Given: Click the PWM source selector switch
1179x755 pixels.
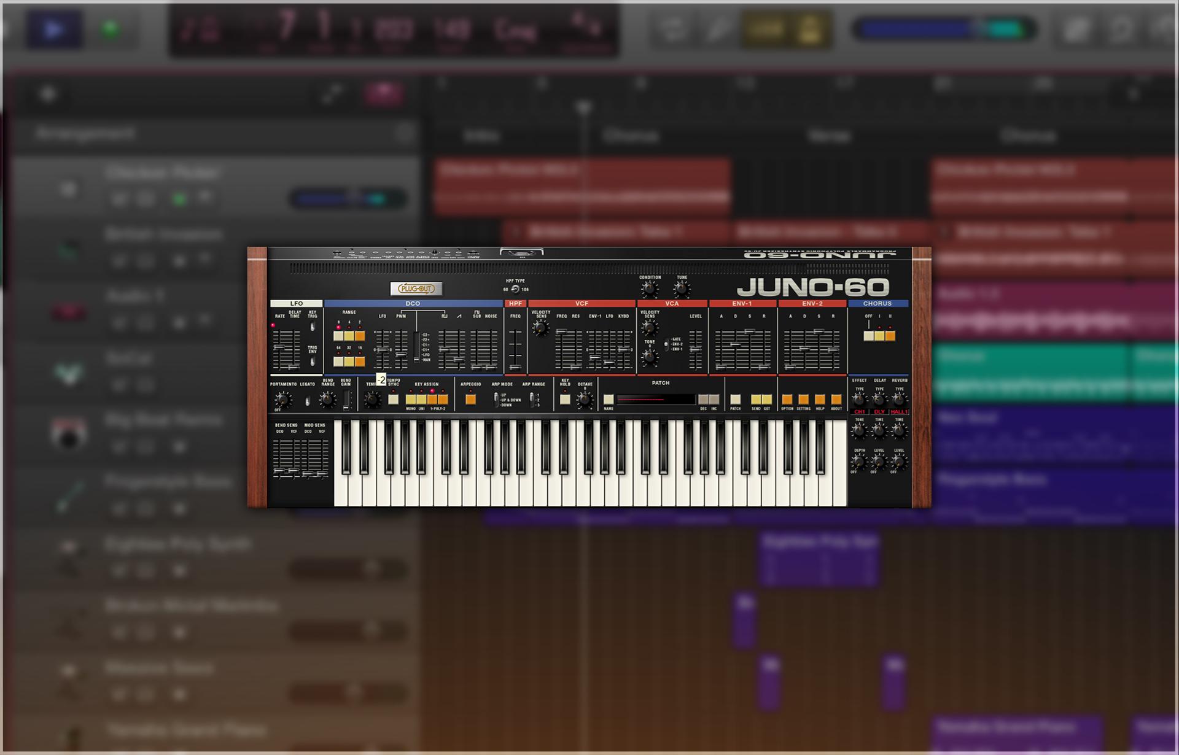Looking at the screenshot, I should click(417, 347).
